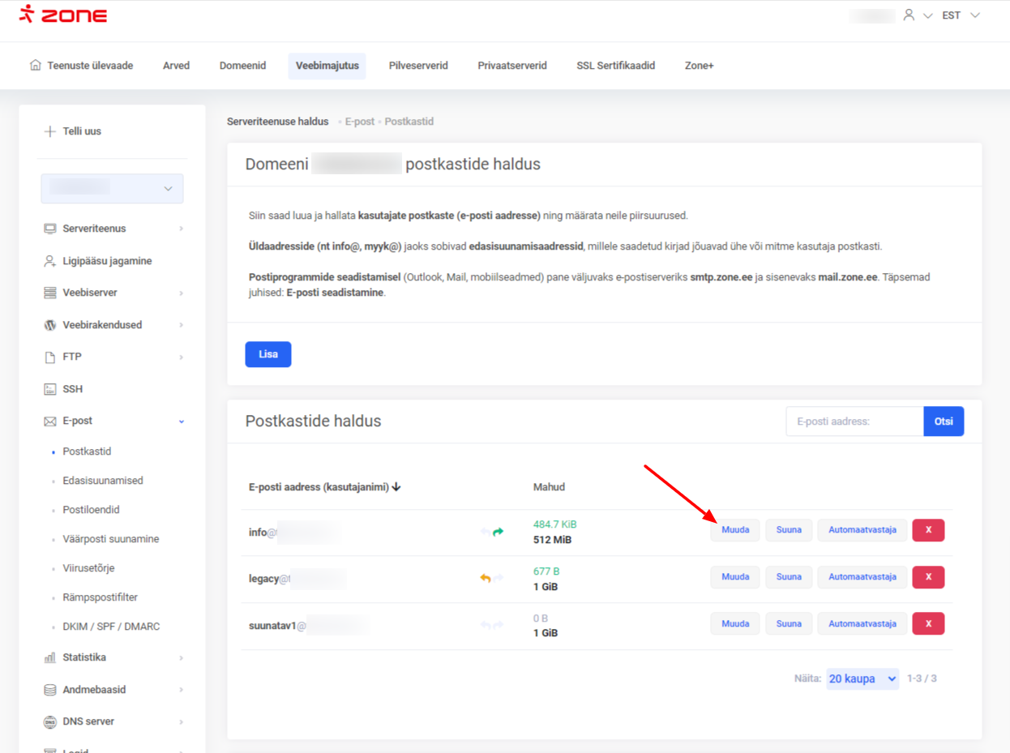Click the Zone logo

63,15
